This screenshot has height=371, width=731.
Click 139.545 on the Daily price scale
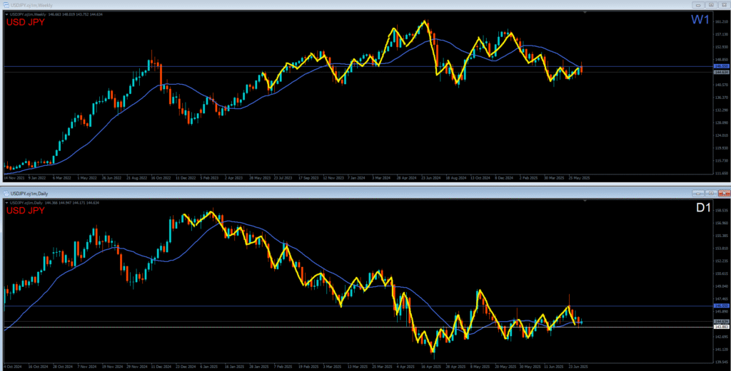[x=720, y=362]
